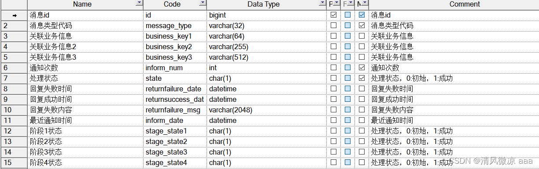
Task: Open the Code column filter dropdown arrow
Action: pos(203,4)
